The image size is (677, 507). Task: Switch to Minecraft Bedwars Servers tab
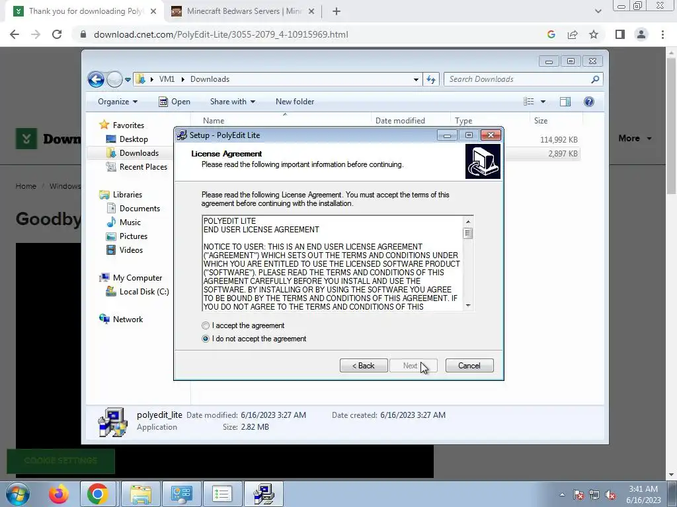[x=244, y=11]
